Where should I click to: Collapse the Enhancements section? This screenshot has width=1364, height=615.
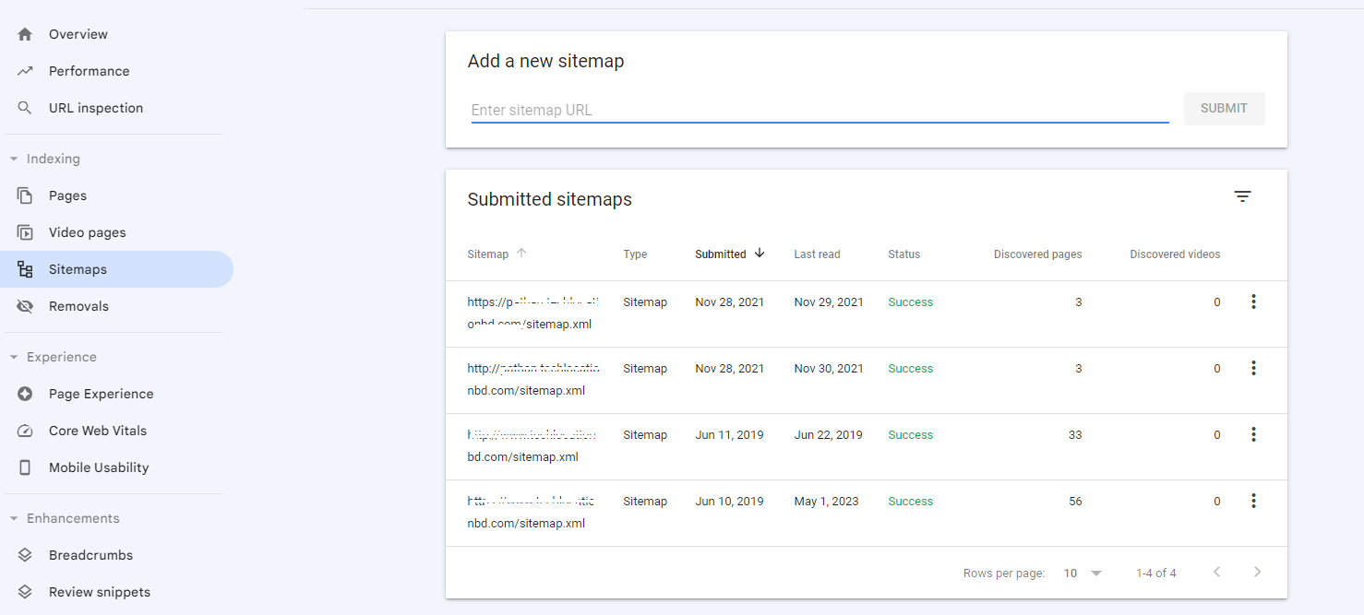14,518
